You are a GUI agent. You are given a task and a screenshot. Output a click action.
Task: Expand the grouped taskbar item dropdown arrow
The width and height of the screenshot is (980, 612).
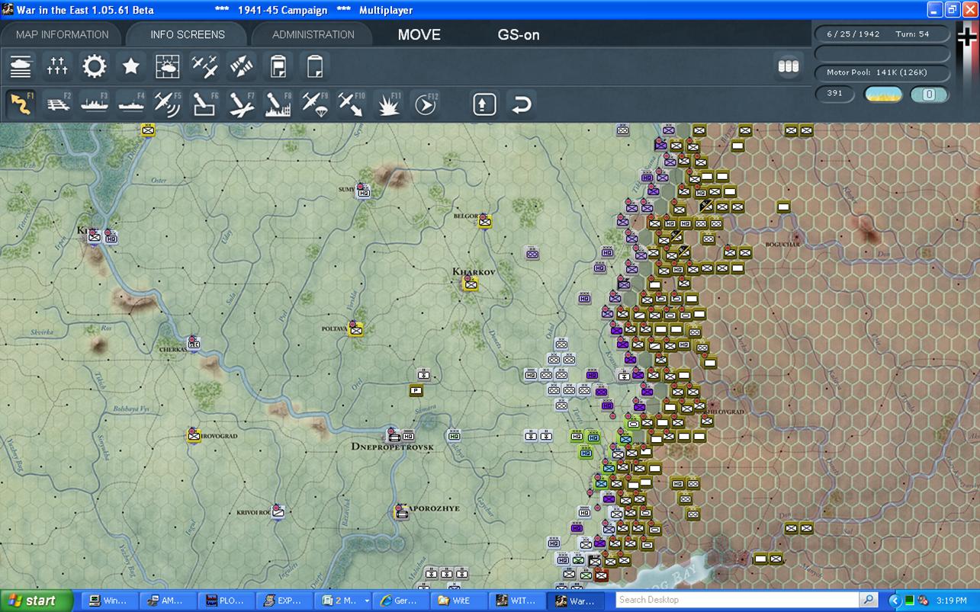coord(366,601)
